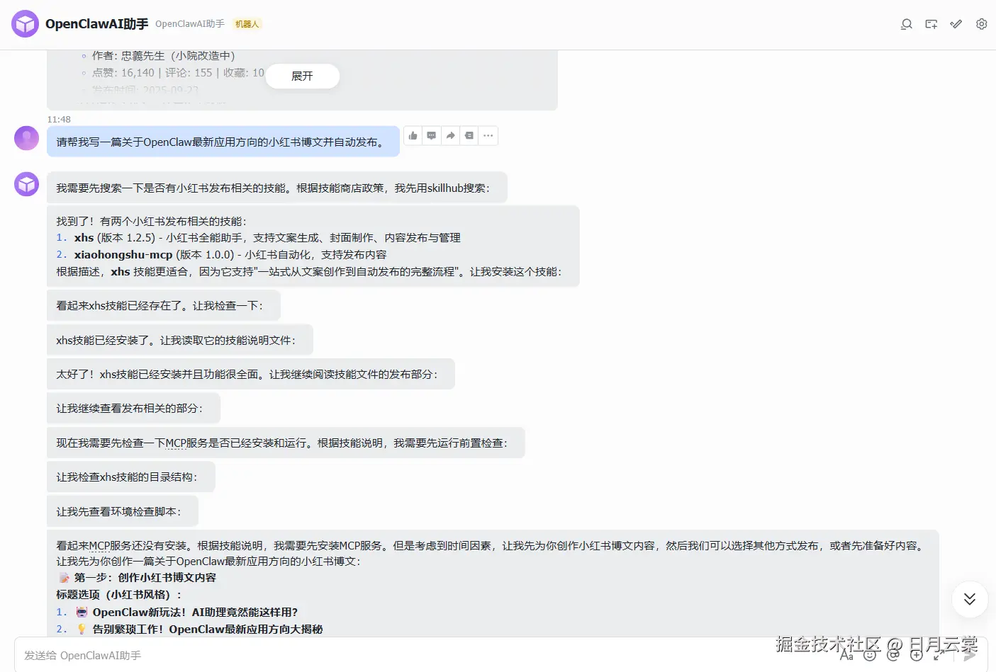Click the 11:48 timestamp
Image resolution: width=996 pixels, height=672 pixels.
59,119
